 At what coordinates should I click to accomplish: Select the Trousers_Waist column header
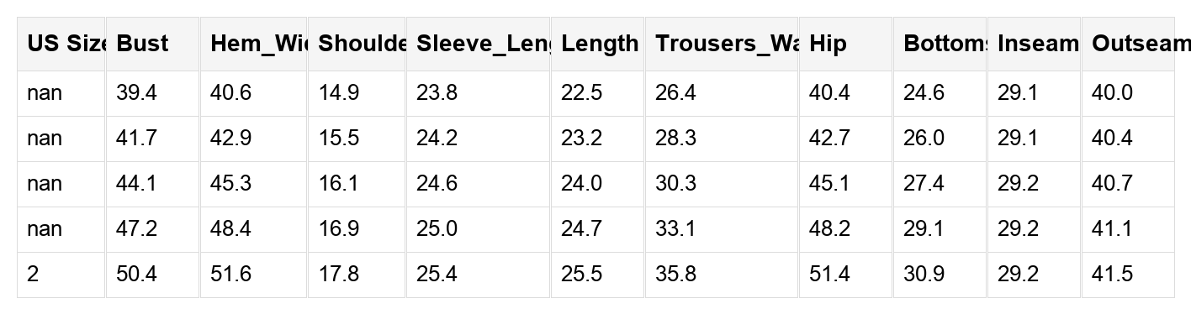[722, 44]
